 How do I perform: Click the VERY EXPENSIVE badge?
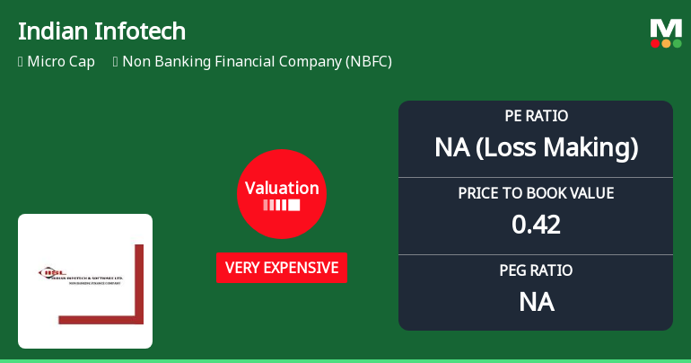[x=282, y=267]
